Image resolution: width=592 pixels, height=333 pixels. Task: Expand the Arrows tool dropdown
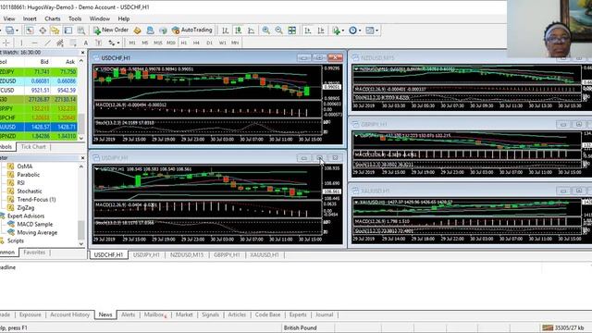[x=118, y=43]
